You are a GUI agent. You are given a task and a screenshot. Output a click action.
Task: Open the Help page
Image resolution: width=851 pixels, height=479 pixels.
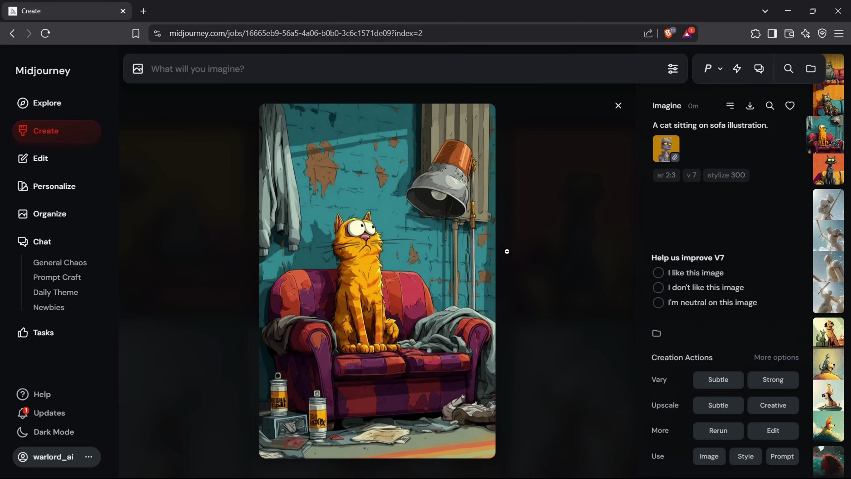click(34, 394)
